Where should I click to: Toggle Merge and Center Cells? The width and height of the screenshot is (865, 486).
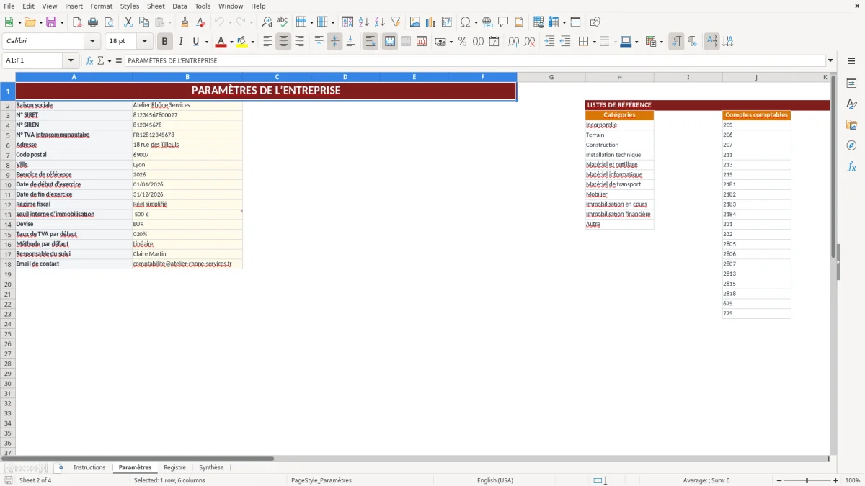click(390, 42)
